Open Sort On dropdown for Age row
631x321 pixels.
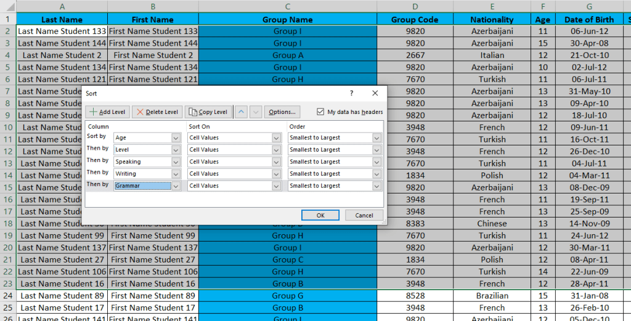276,138
